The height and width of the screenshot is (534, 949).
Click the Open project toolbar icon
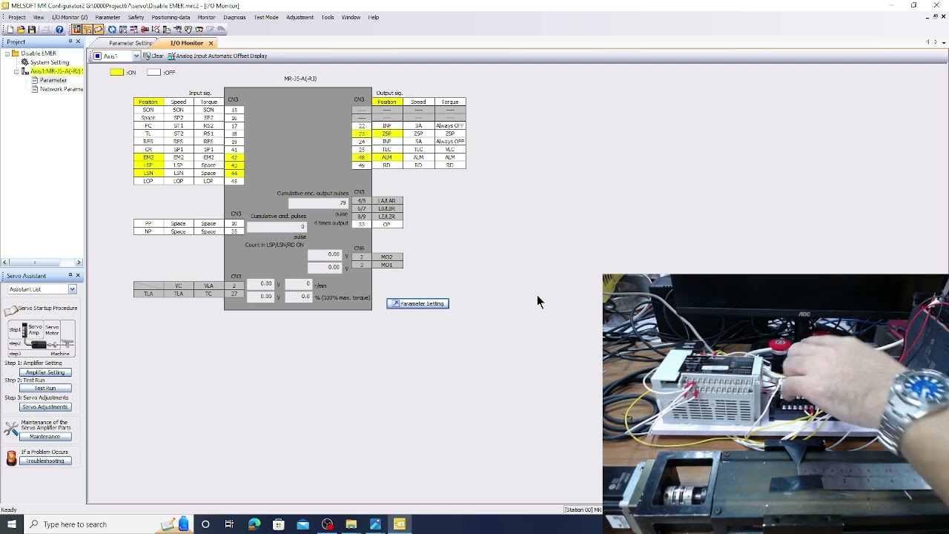(x=21, y=30)
